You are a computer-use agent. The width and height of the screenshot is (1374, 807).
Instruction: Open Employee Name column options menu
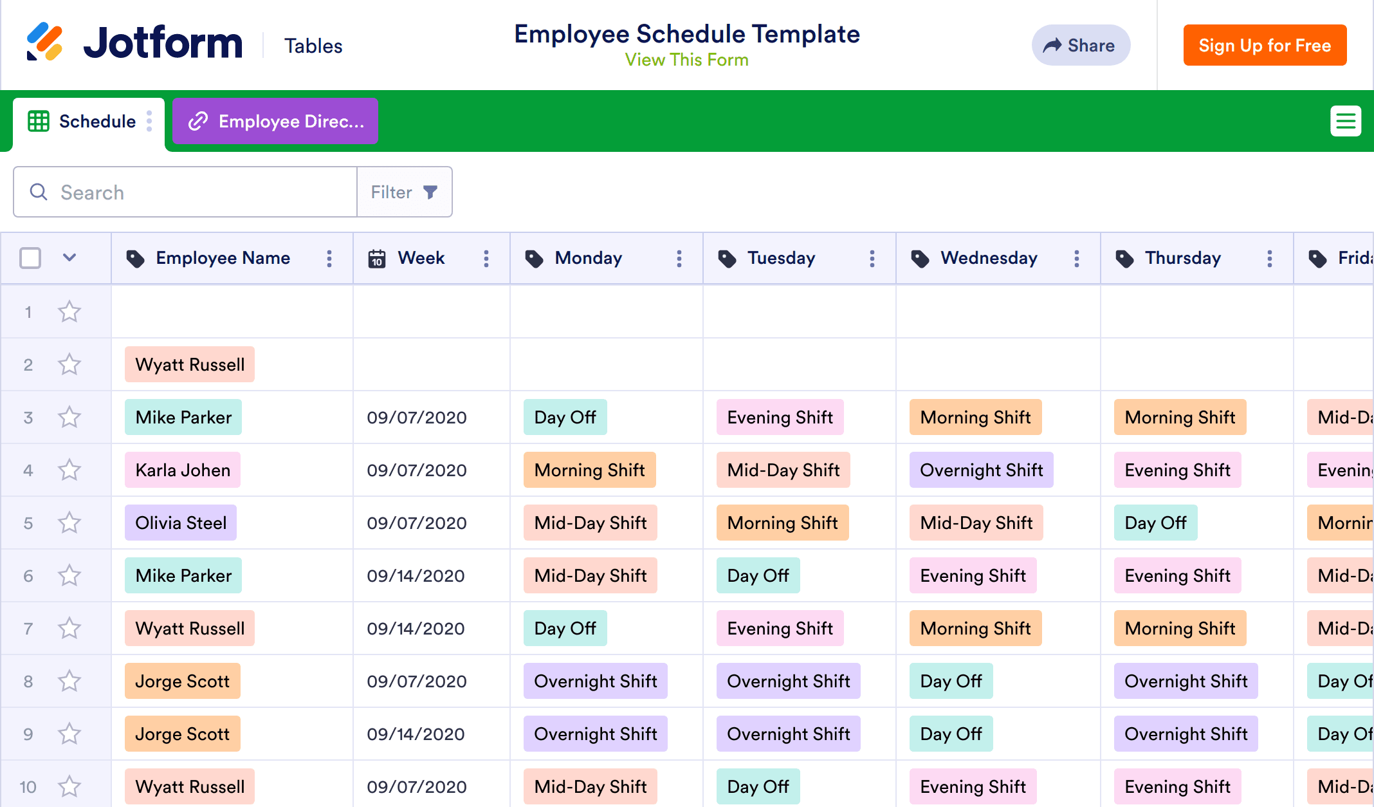329,259
